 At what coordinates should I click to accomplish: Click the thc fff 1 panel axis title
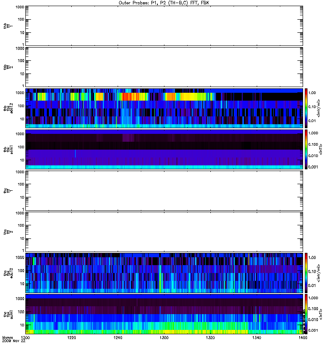8,191
